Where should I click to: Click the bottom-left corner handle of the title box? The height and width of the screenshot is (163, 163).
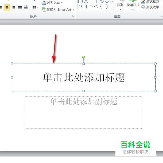[12, 91]
